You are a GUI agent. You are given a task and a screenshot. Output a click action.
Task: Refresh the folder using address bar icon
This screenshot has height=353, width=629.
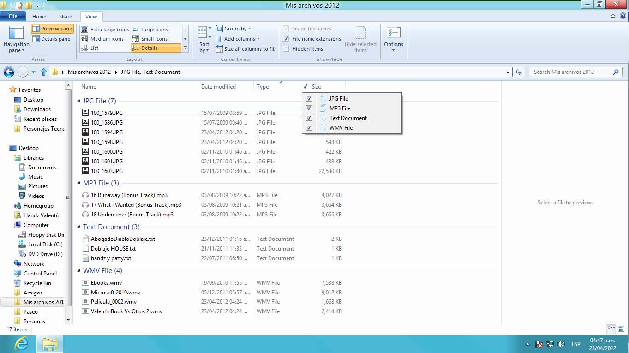click(518, 72)
